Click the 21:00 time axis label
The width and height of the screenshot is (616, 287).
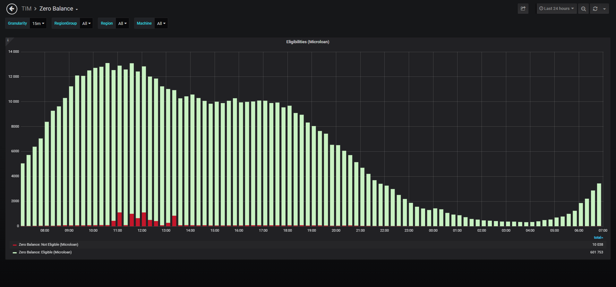360,230
